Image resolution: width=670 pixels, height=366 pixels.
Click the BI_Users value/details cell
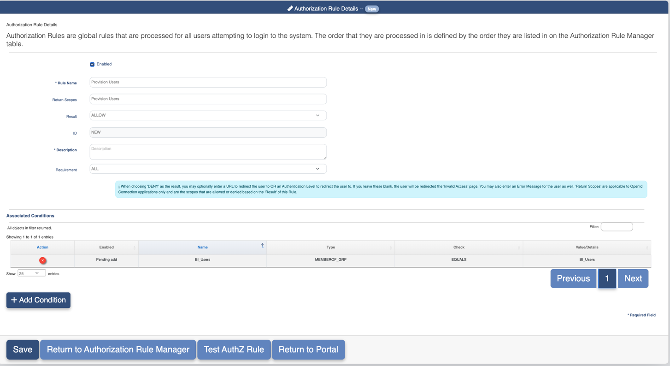point(587,260)
